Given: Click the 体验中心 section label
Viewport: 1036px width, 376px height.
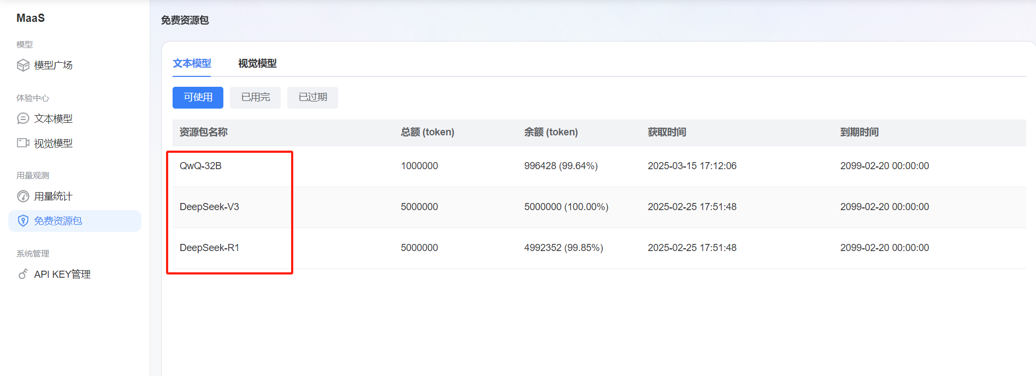Looking at the screenshot, I should (x=33, y=98).
